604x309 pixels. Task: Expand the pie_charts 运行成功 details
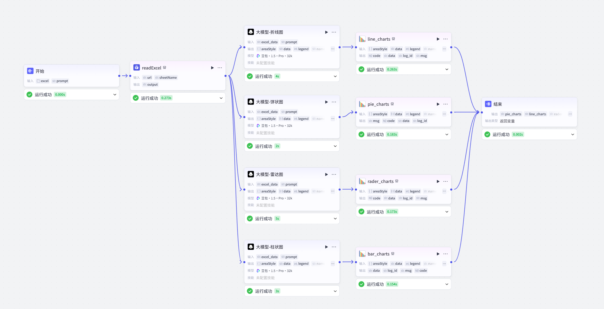coord(447,134)
